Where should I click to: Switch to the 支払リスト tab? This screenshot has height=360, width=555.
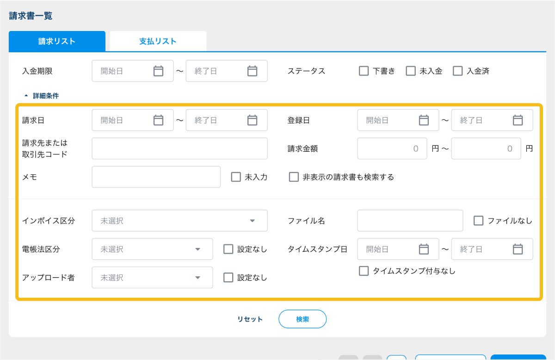point(158,41)
